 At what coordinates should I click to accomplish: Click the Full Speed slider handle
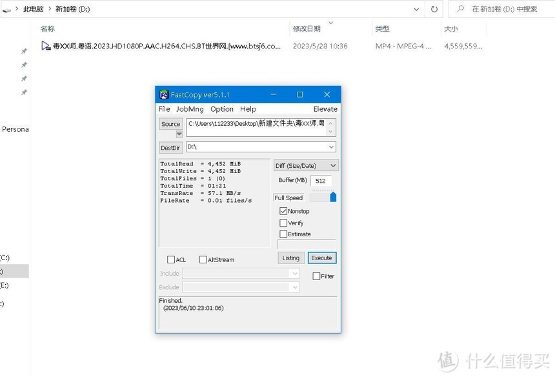coord(333,197)
